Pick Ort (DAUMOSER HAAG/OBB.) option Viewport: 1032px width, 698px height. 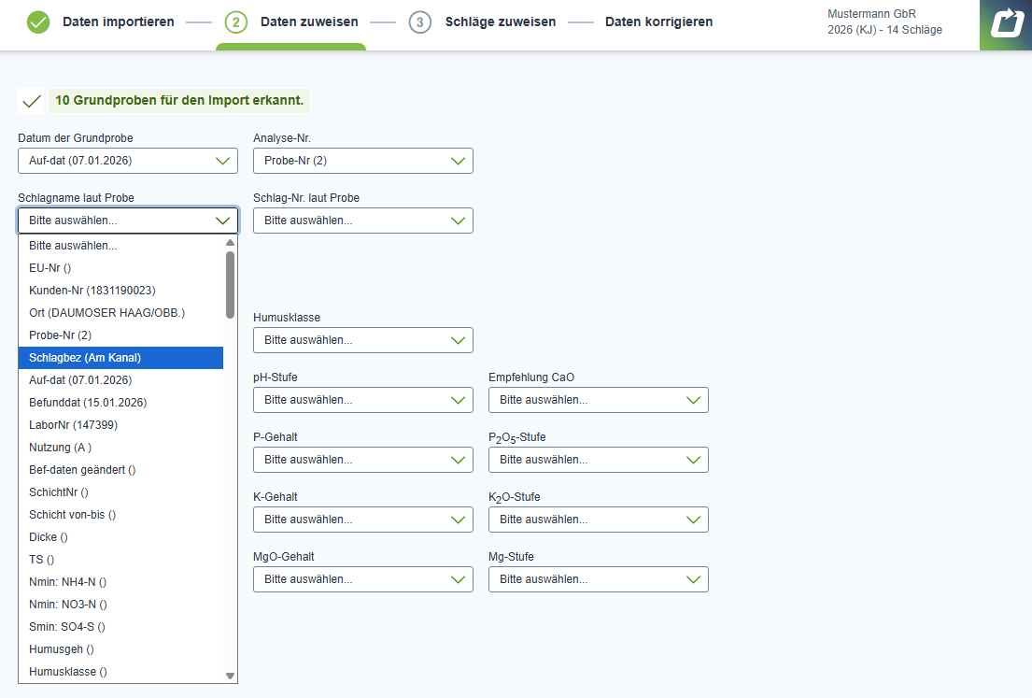point(120,313)
